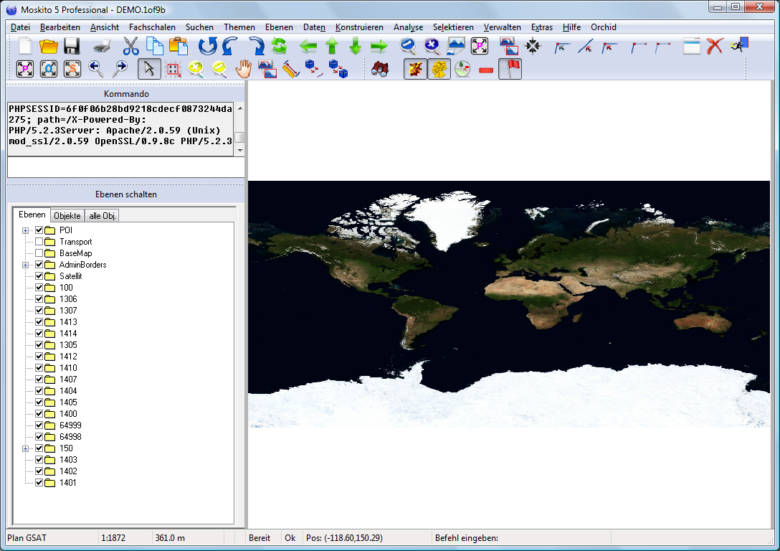Expand the AdminBorders tree node
The image size is (780, 551).
[25, 265]
